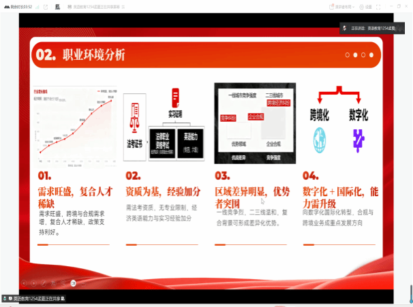The width and height of the screenshot is (413, 307).
Task: Select the fourth pagination dot on slide header
Action: (371, 54)
